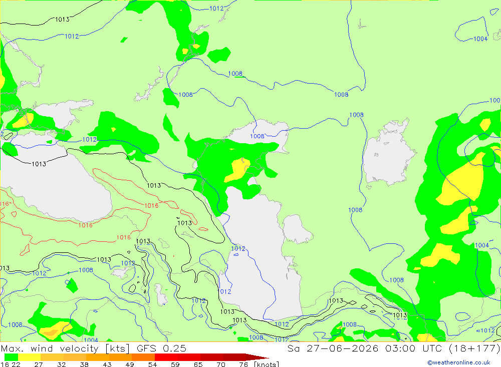Click the legend tick value "70"

pos(221,364)
